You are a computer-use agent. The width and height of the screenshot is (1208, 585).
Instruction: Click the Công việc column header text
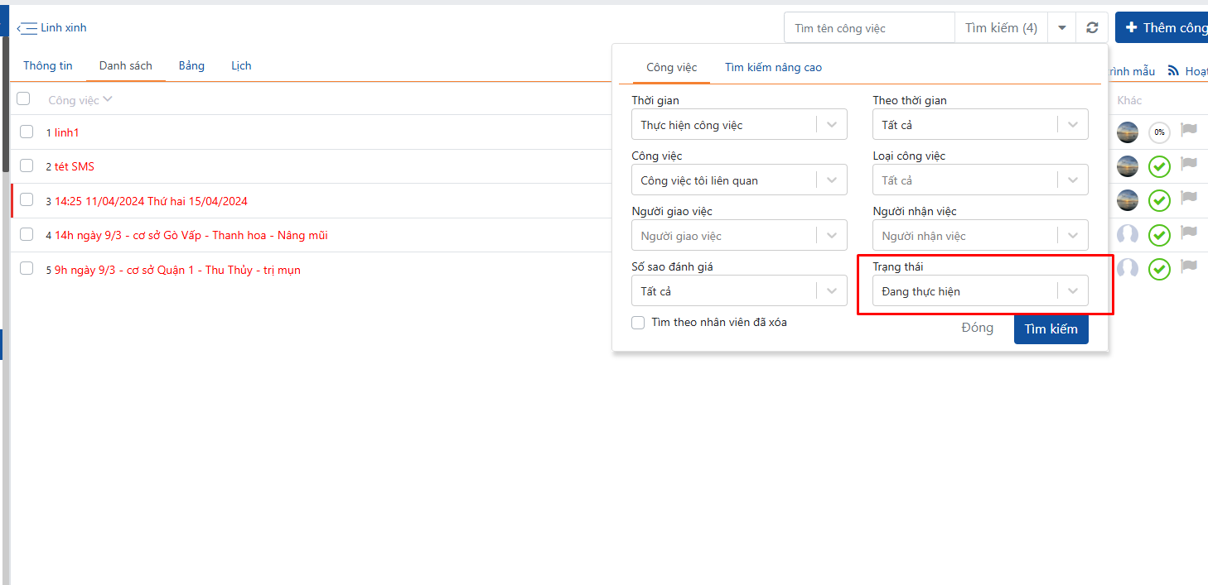(x=74, y=100)
